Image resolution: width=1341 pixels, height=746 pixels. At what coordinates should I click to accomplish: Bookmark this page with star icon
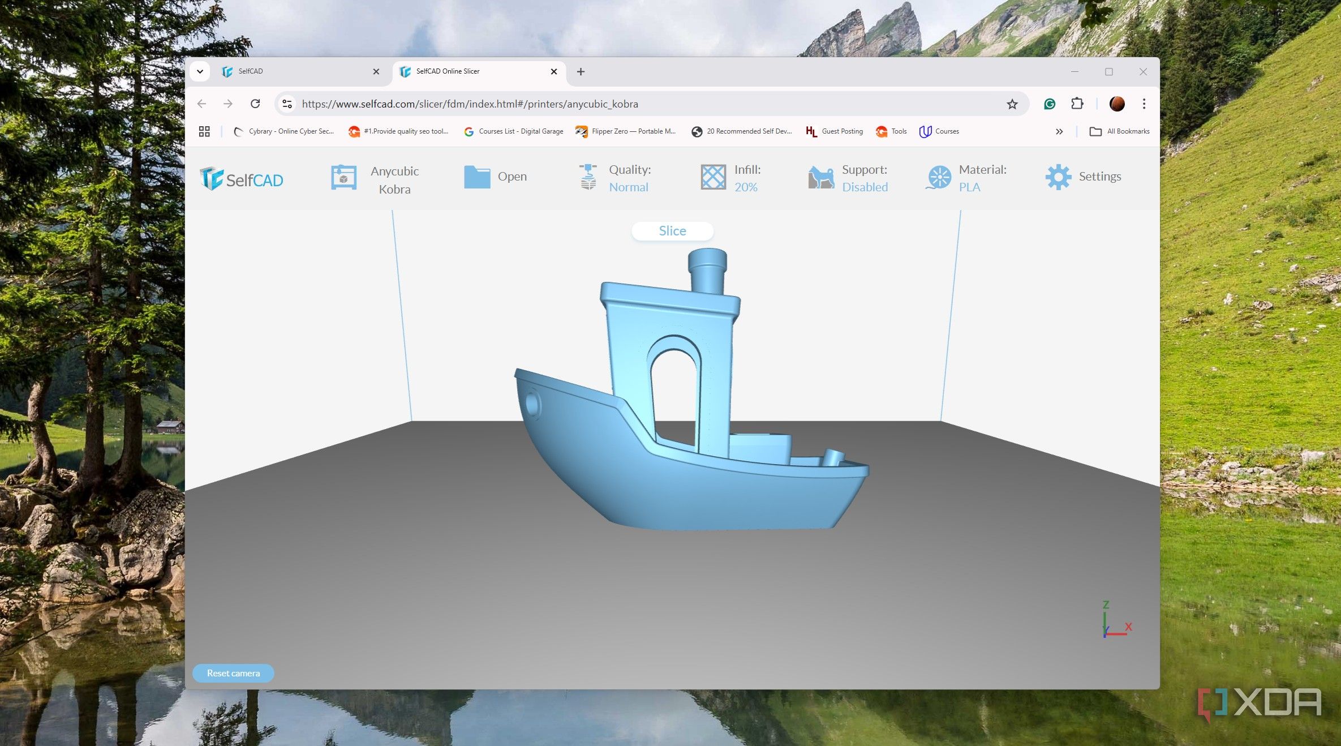pos(1012,104)
